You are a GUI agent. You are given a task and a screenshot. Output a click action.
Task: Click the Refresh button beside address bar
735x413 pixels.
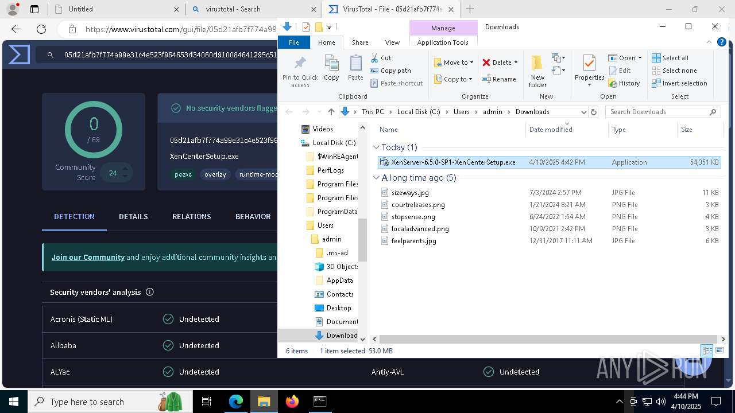point(594,112)
